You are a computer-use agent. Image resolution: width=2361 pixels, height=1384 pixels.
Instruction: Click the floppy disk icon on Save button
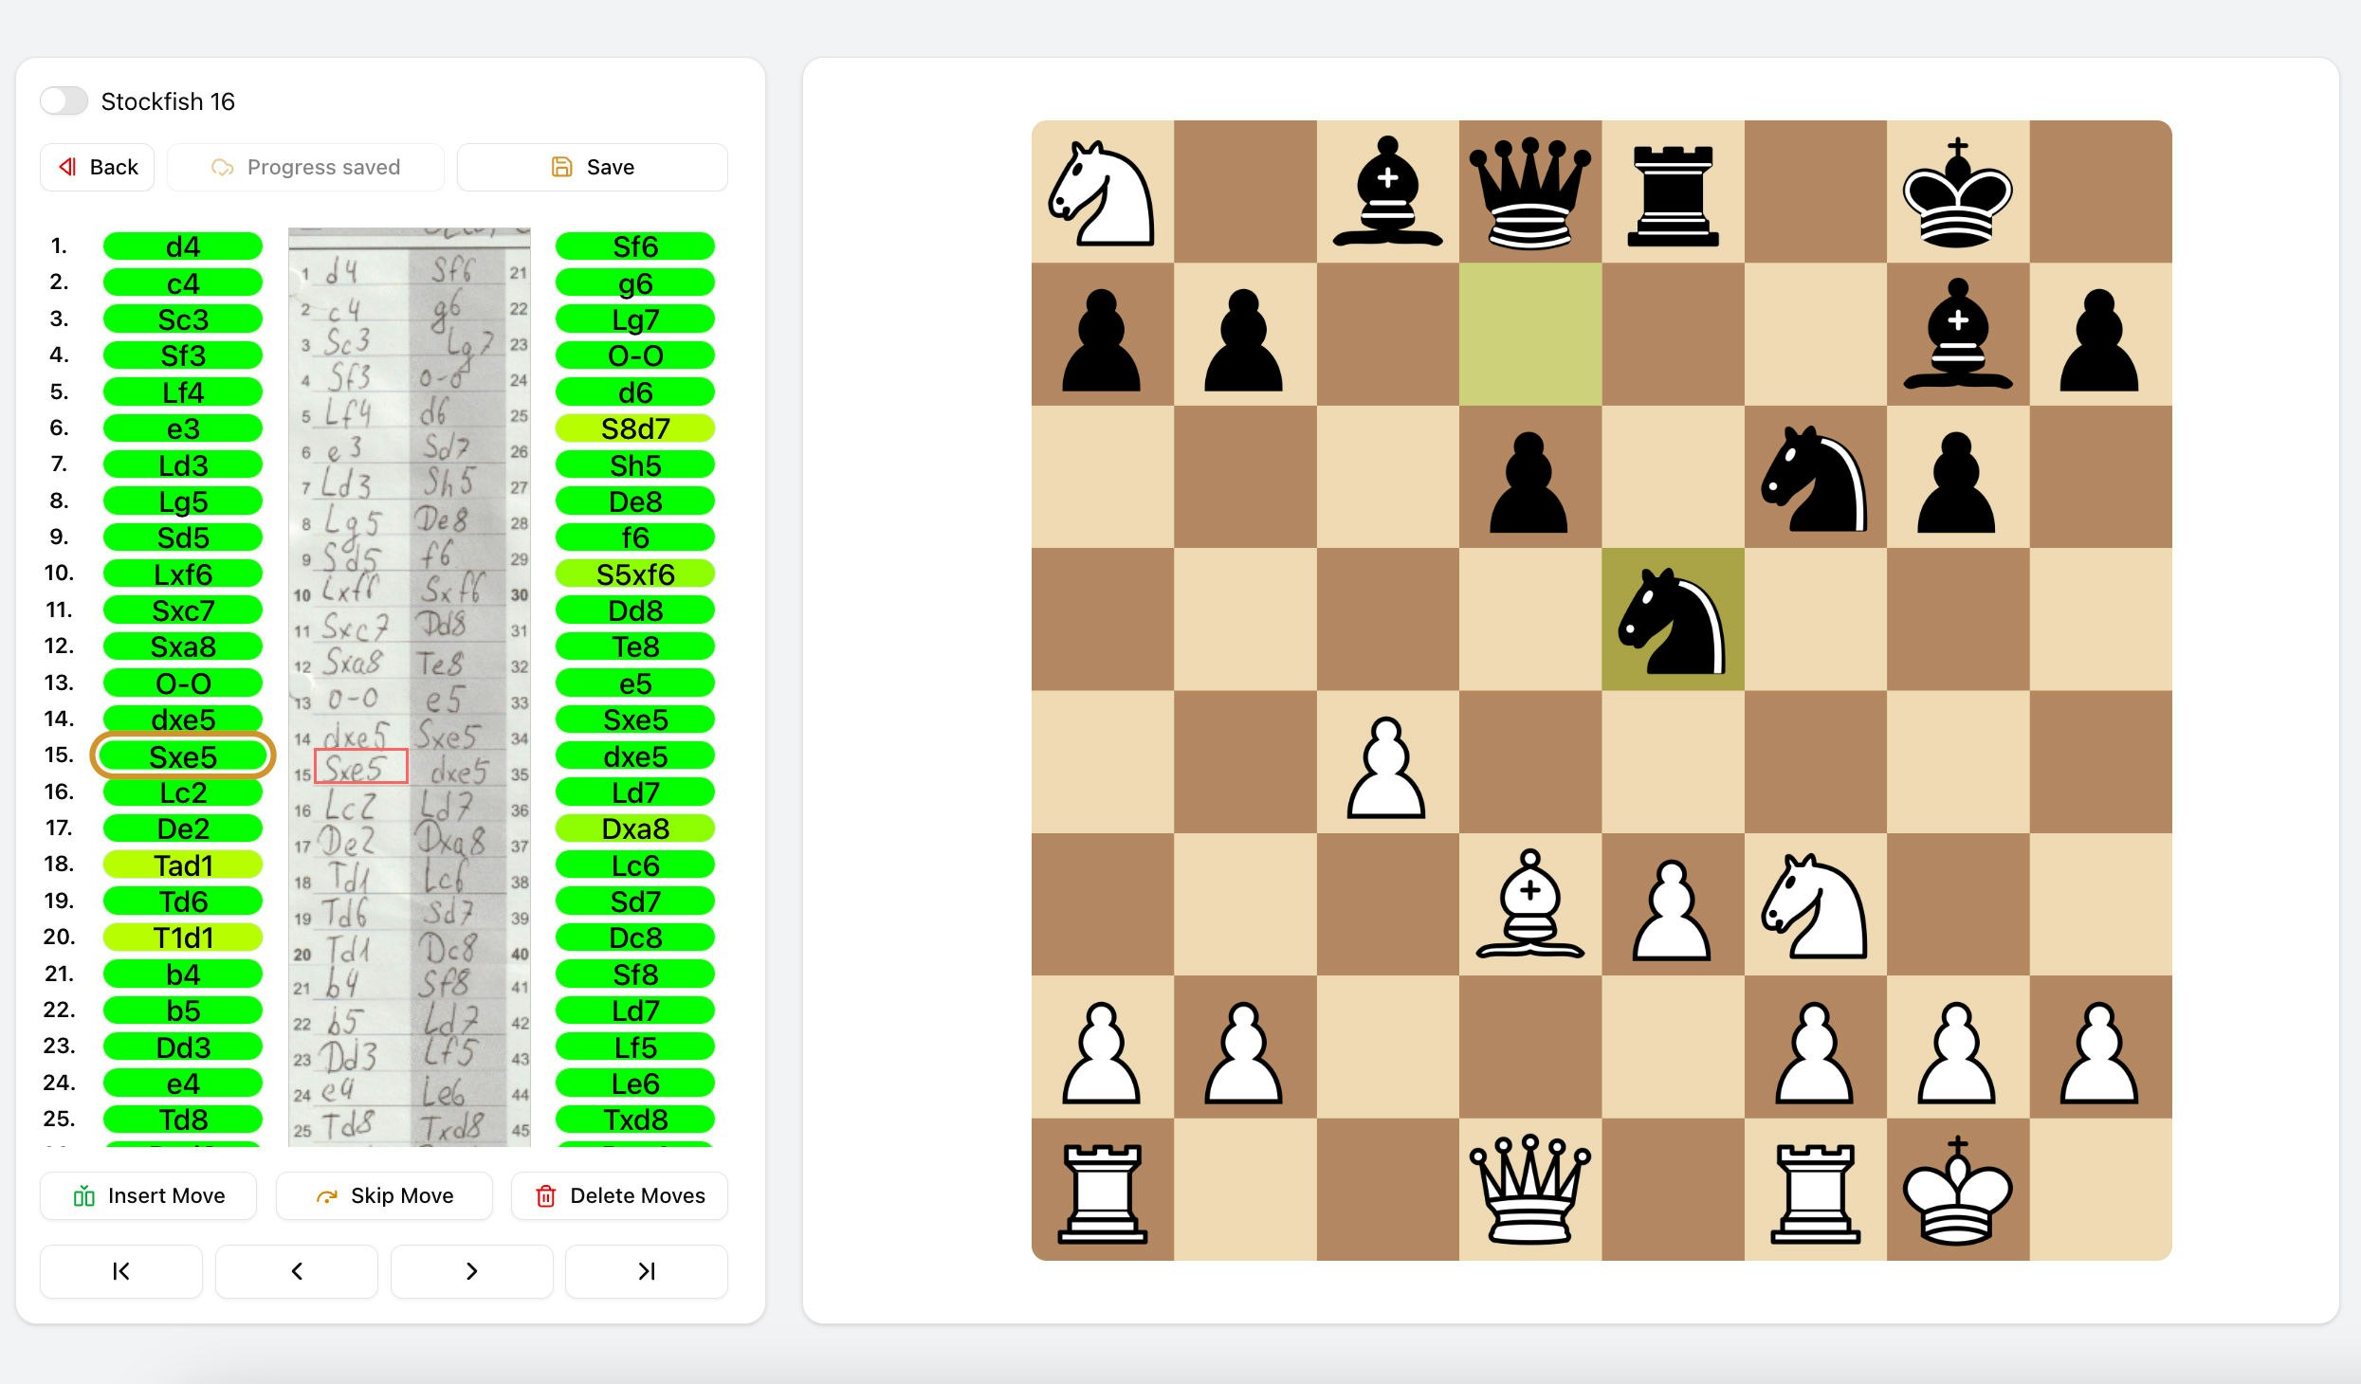click(x=561, y=166)
